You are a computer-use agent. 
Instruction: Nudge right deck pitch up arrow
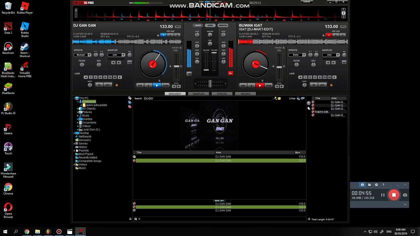pos(282,87)
